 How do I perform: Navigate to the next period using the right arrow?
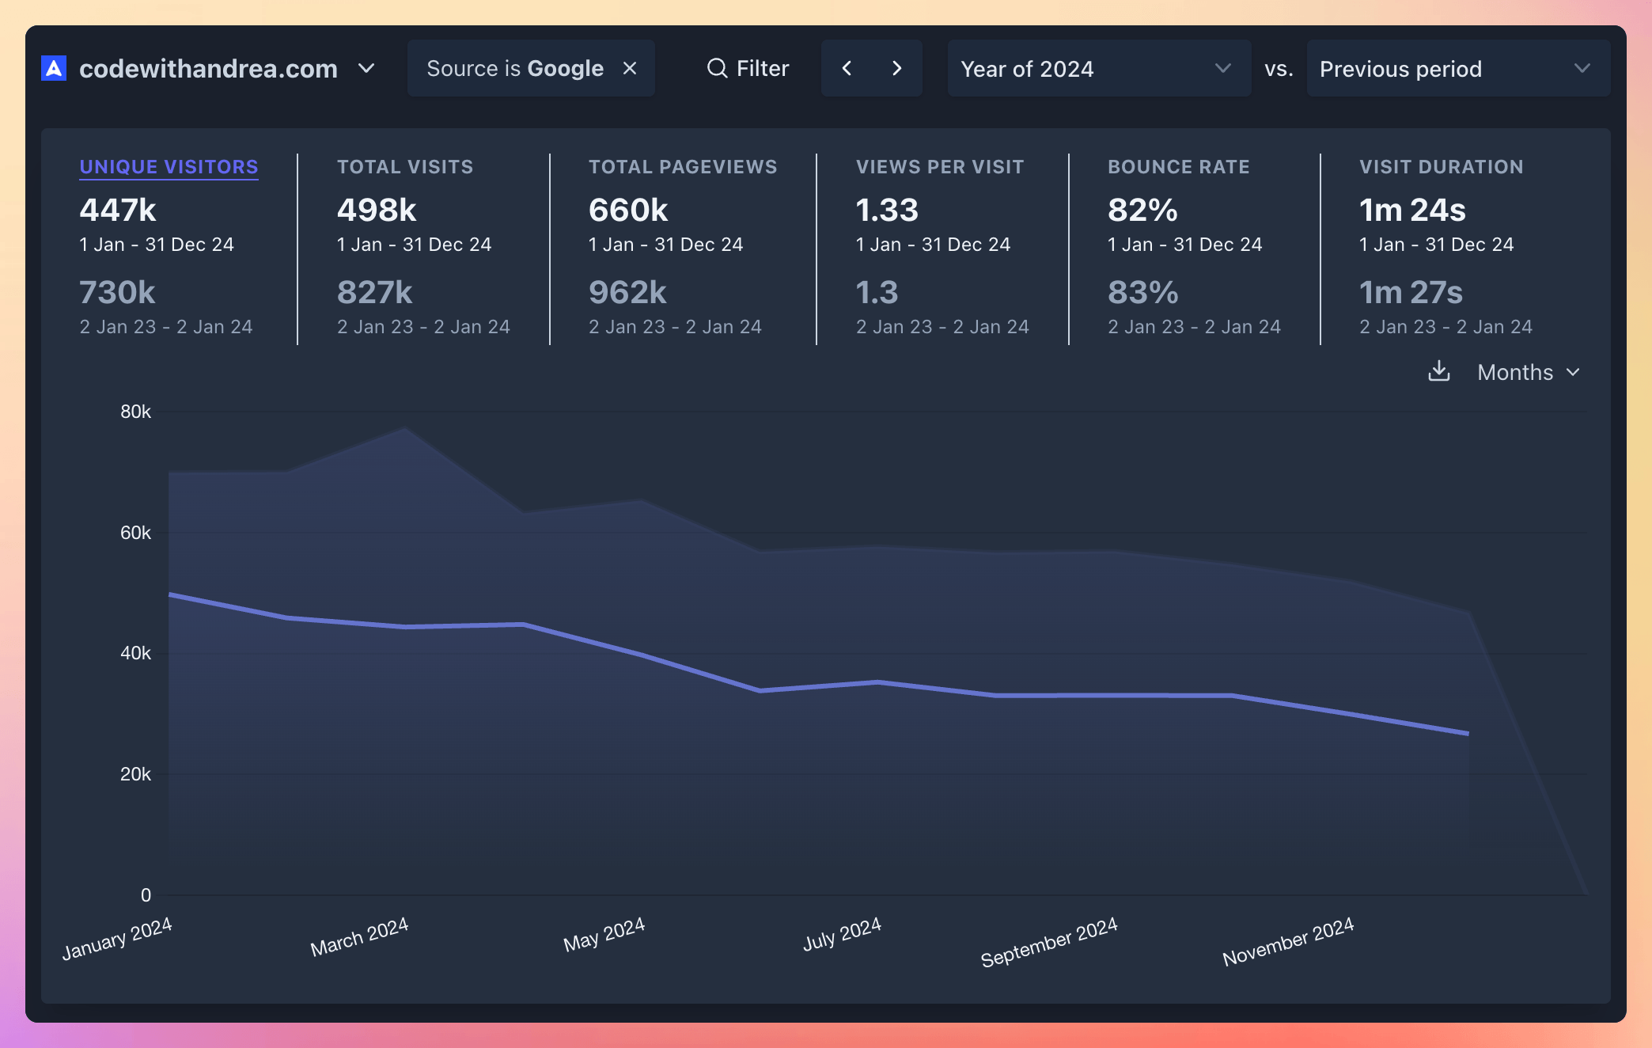(896, 68)
